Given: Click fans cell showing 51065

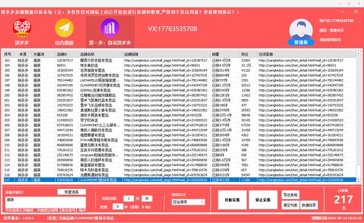Looking at the screenshot, I should point(246,60).
